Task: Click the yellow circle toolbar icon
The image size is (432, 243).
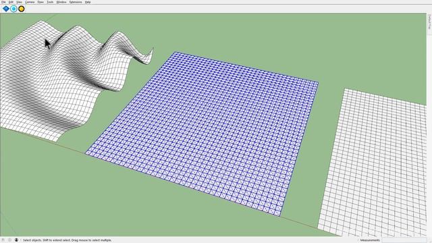Action: [22, 9]
